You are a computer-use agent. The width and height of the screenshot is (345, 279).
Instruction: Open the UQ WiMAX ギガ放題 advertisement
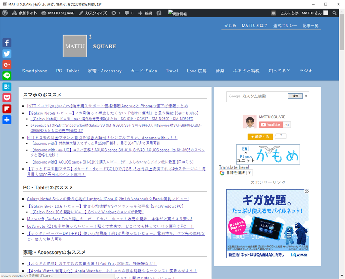coord(267,224)
